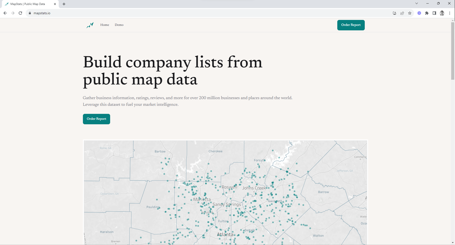Click the Paulding county label
The width and height of the screenshot is (455, 245).
coord(153,207)
